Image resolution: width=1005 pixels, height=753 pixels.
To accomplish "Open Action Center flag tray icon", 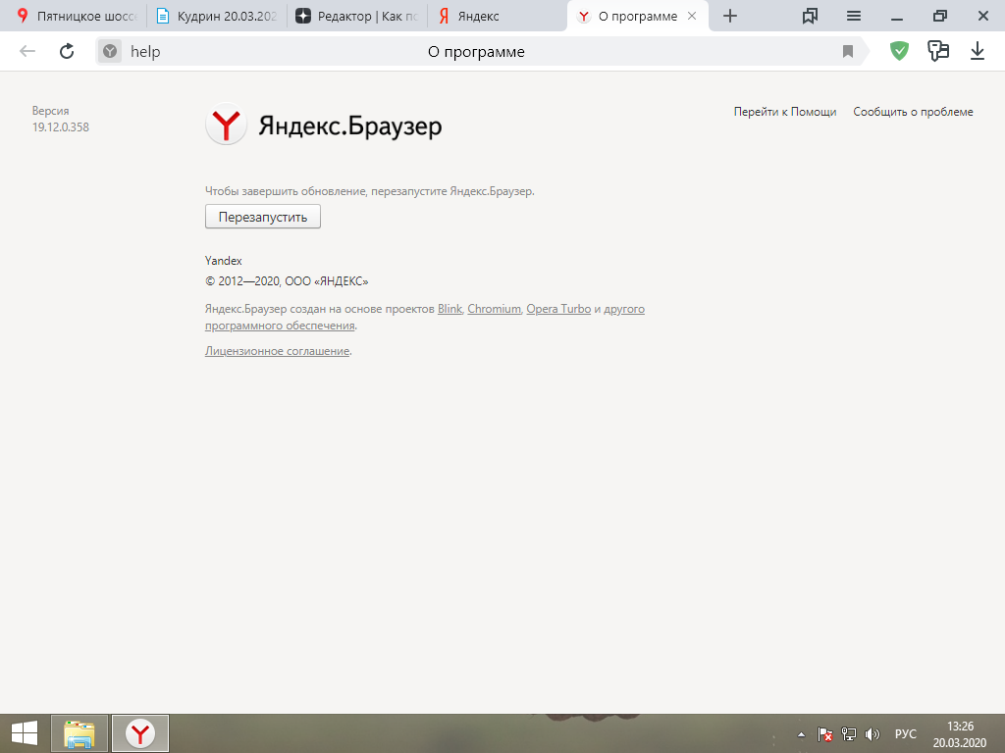I will tap(824, 734).
